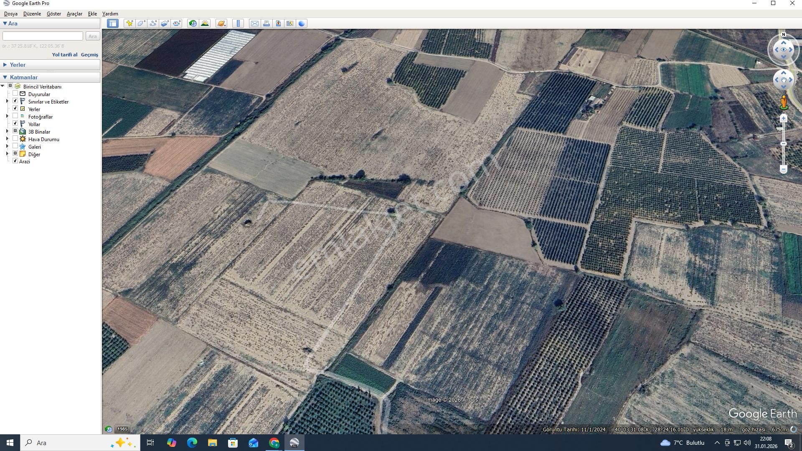
Task: Enable the Fotoğraflar layer checkbox
Action: point(15,116)
